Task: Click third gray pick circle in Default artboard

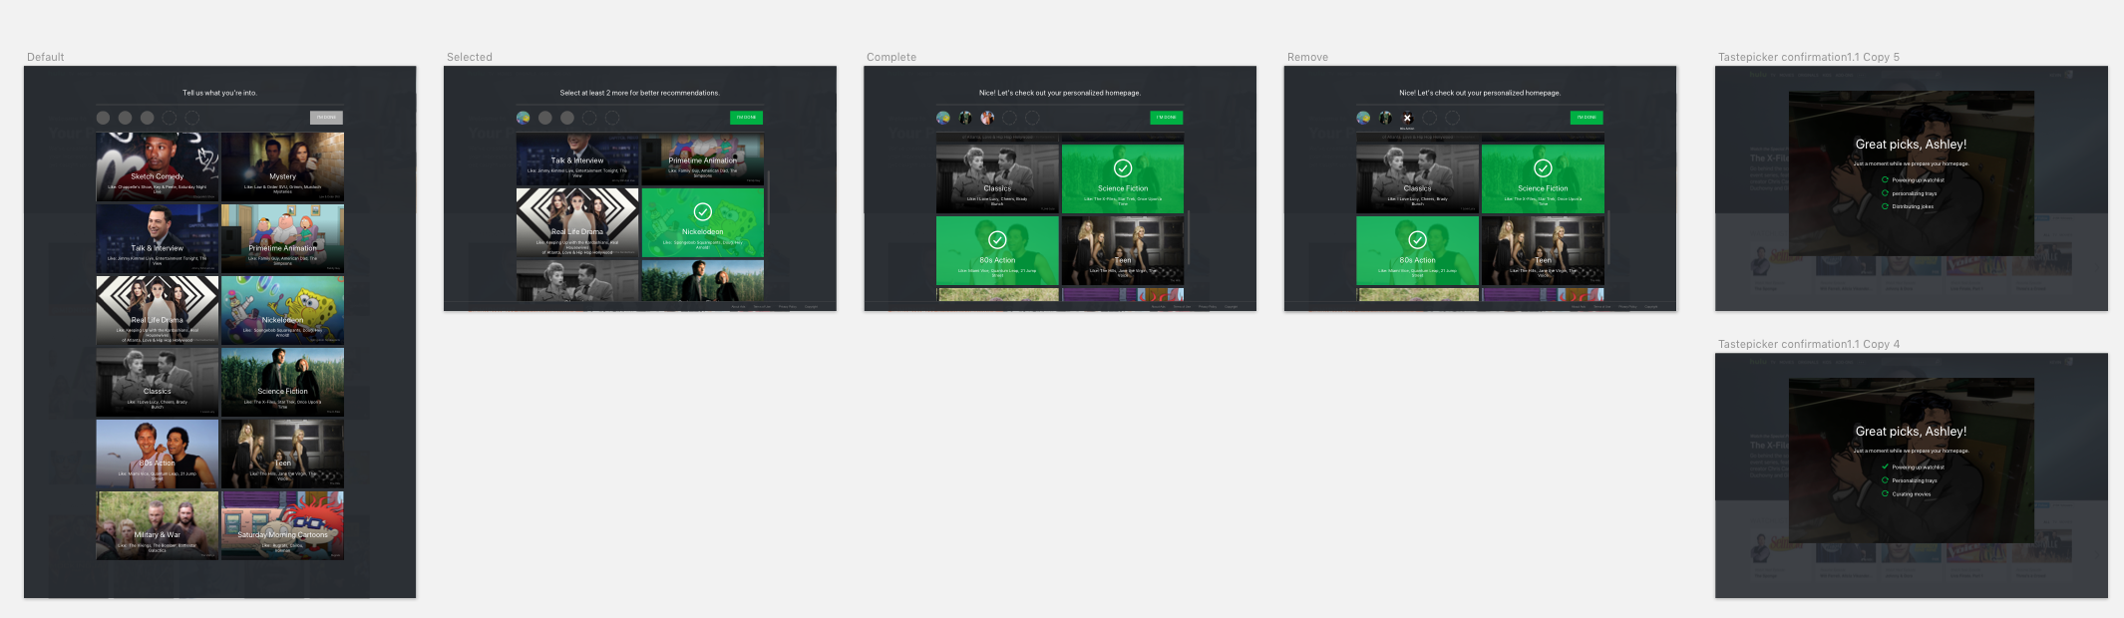Action: [148, 118]
